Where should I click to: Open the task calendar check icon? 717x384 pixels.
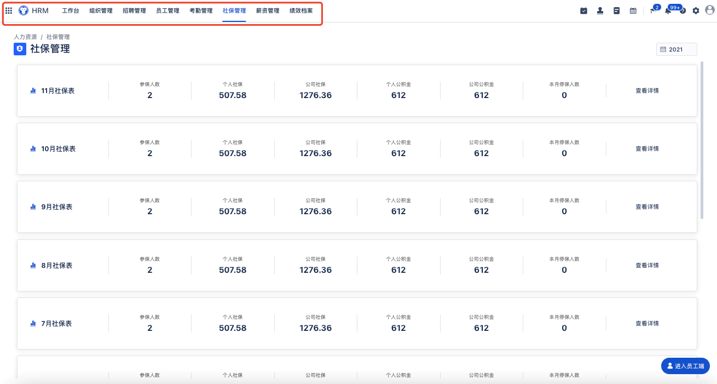583,10
